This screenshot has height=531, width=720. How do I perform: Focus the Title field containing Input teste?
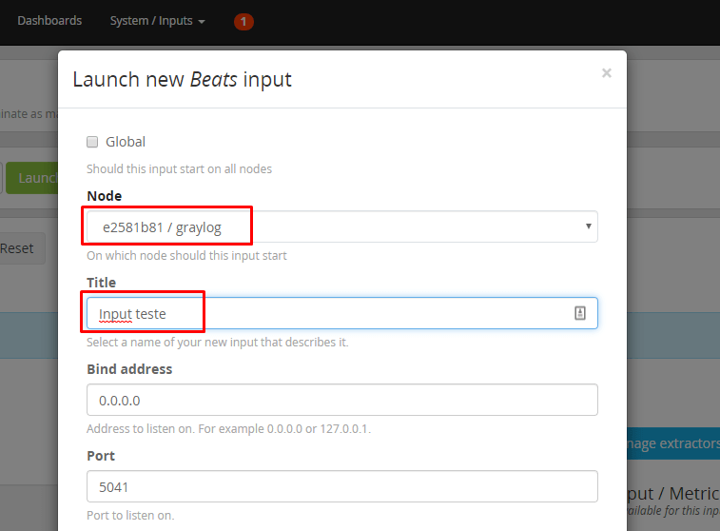point(323,313)
